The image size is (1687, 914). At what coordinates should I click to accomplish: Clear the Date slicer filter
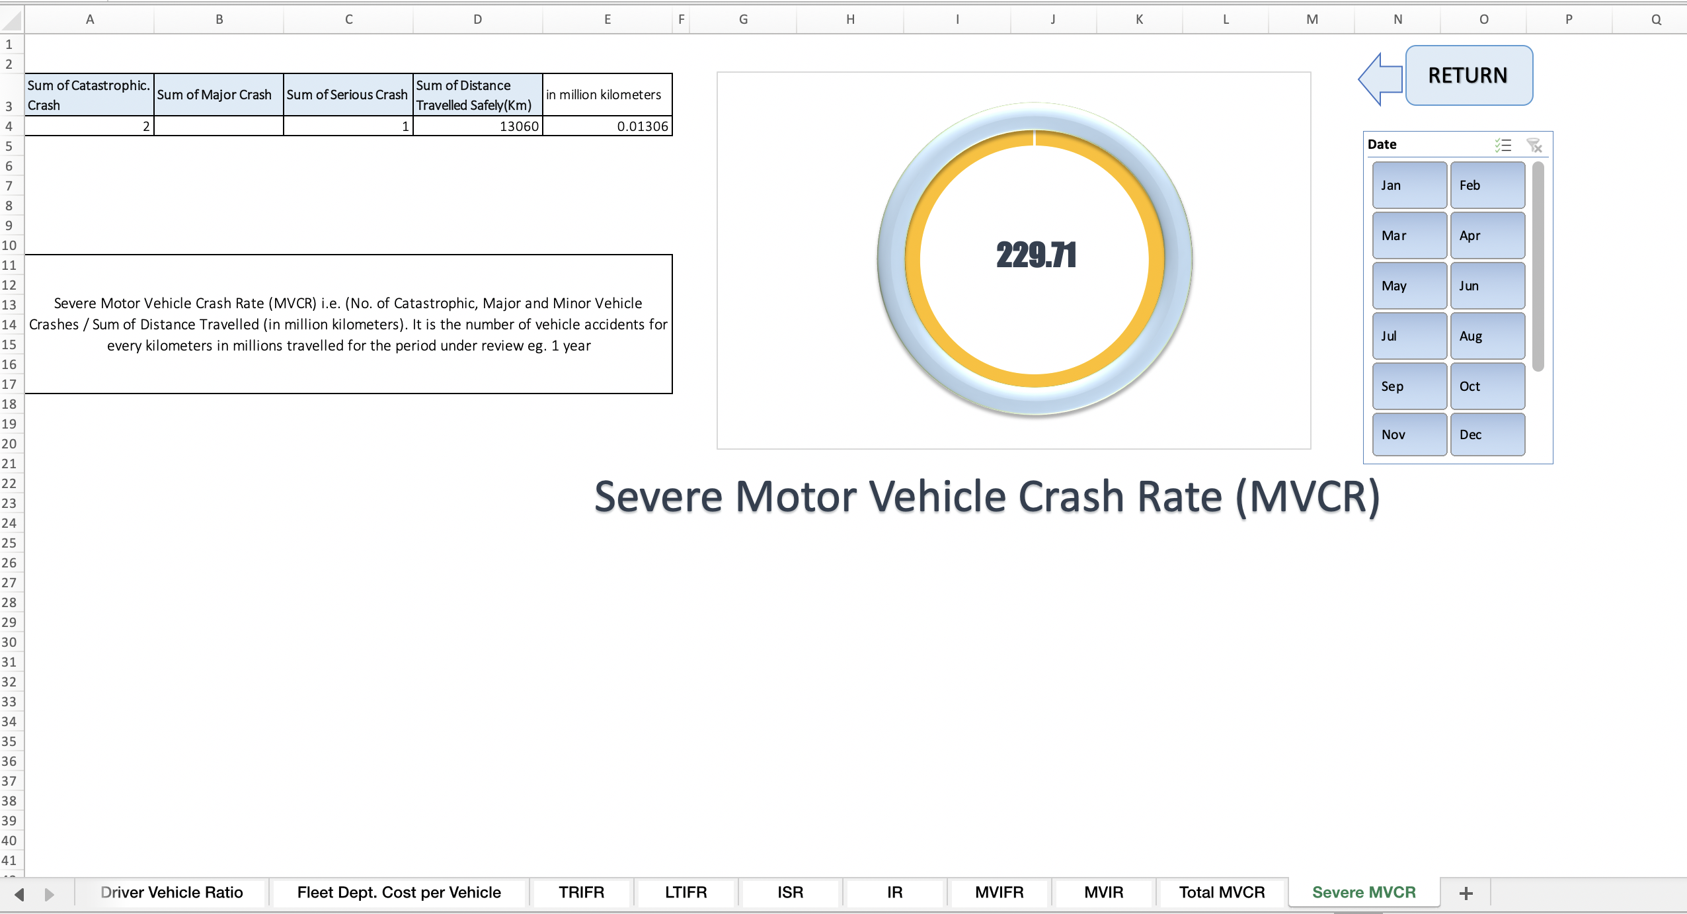(1534, 145)
